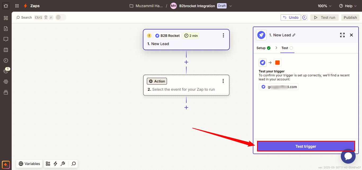Viewport: 362px width, 170px height.
Task: Open the three-dot menu on B2B Rocket step
Action: (x=223, y=36)
